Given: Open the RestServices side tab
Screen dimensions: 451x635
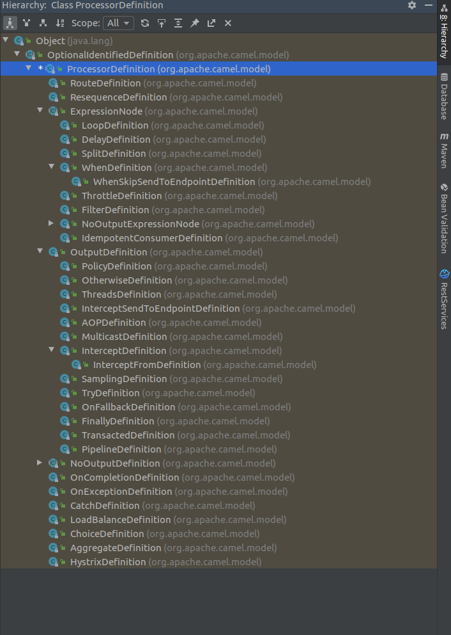Looking at the screenshot, I should point(444,299).
